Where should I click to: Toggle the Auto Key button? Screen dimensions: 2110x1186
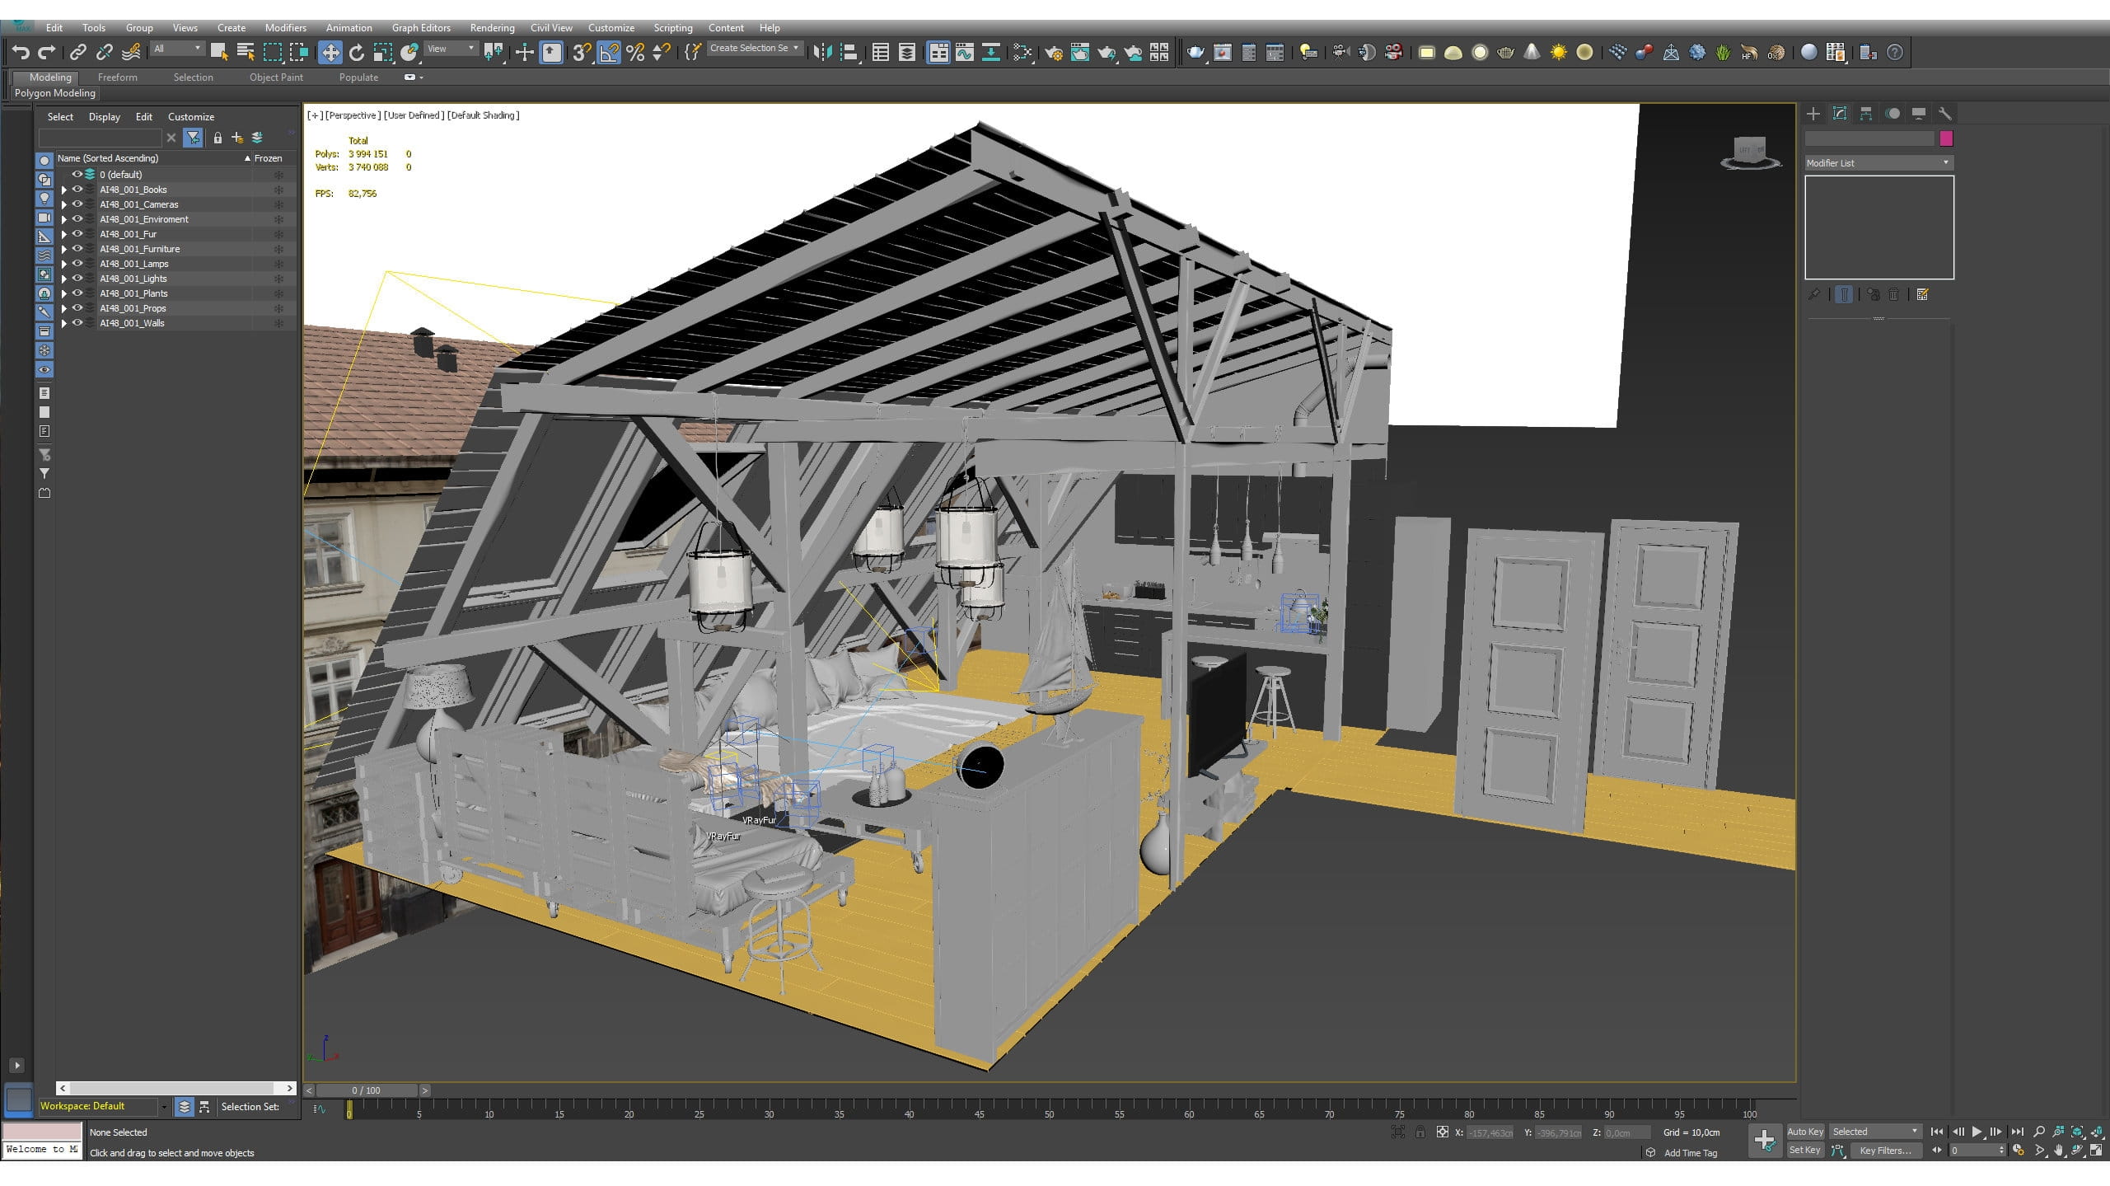1804,1132
